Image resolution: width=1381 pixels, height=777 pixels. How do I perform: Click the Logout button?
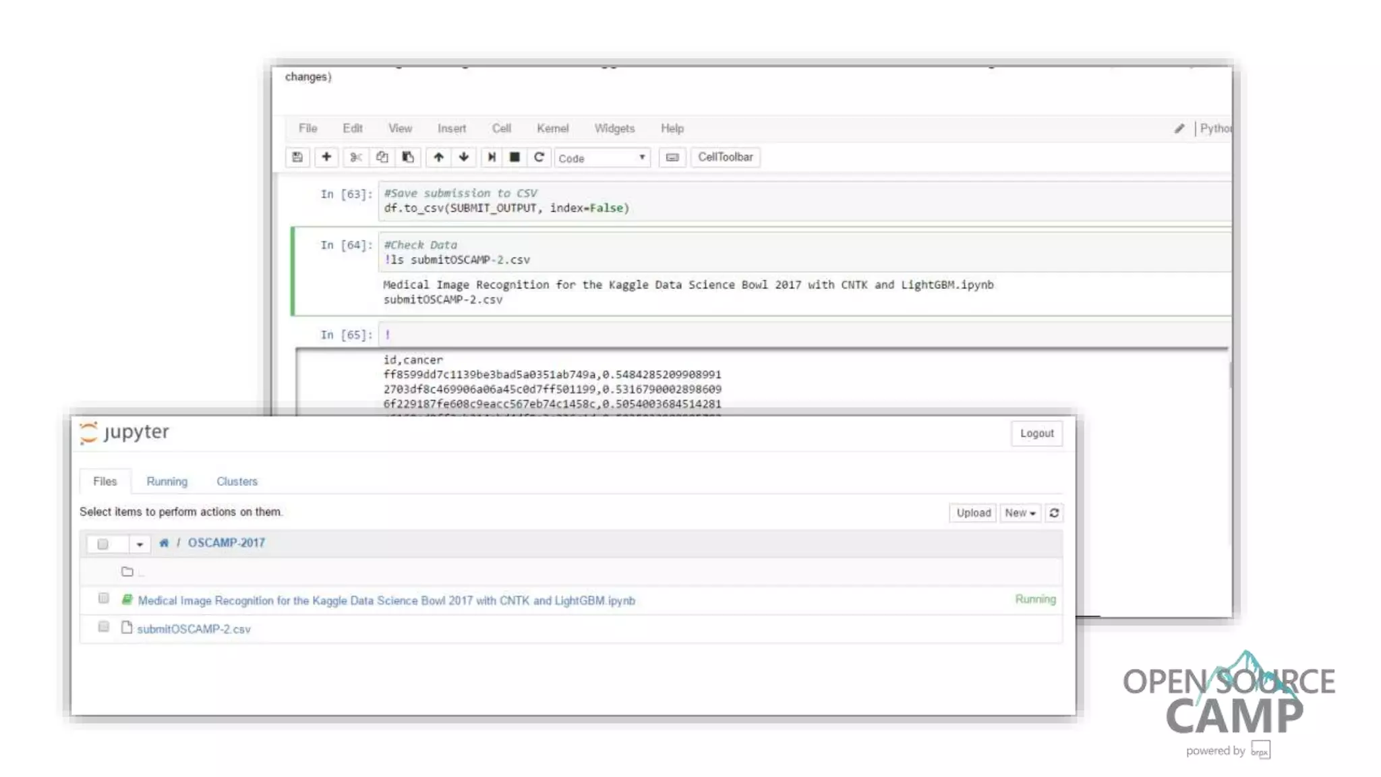pos(1036,434)
